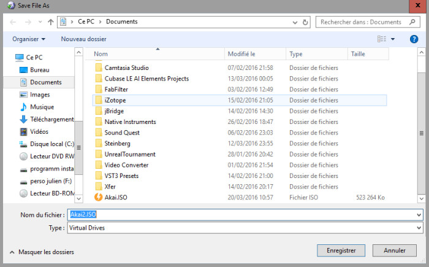Select 'Lecteur DVD RW' drive
This screenshot has height=267, width=429.
click(52, 157)
